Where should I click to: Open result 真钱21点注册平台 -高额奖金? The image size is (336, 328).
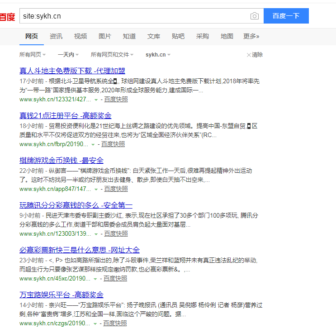[x=66, y=115]
